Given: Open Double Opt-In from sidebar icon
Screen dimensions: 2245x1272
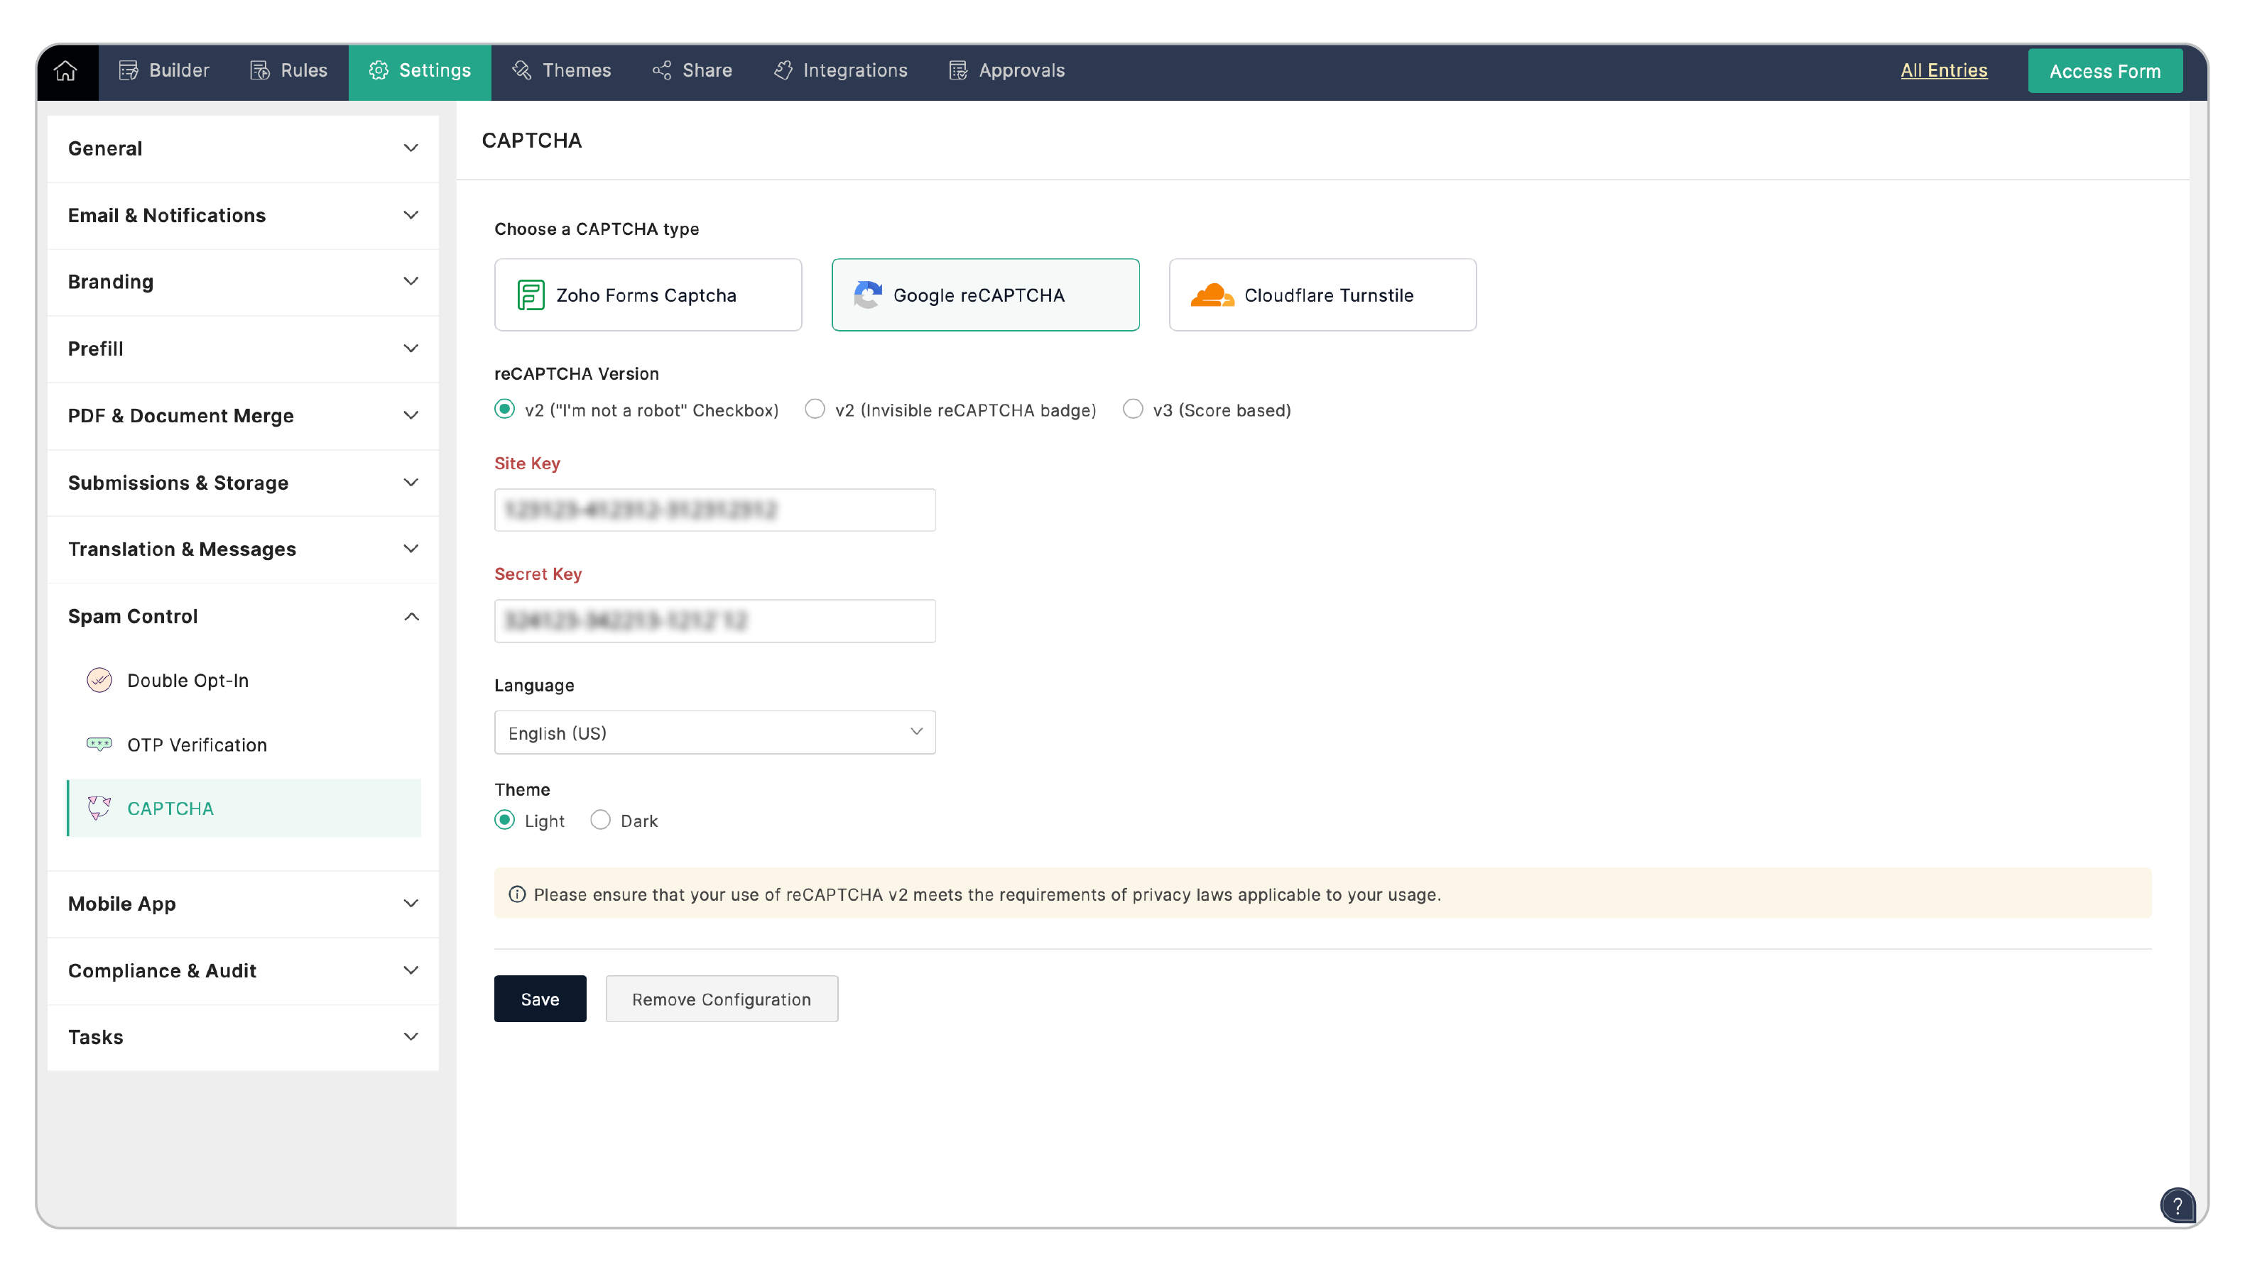Looking at the screenshot, I should point(99,680).
